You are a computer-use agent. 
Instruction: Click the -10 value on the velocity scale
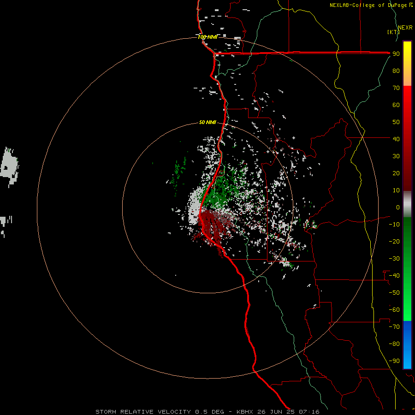click(394, 225)
